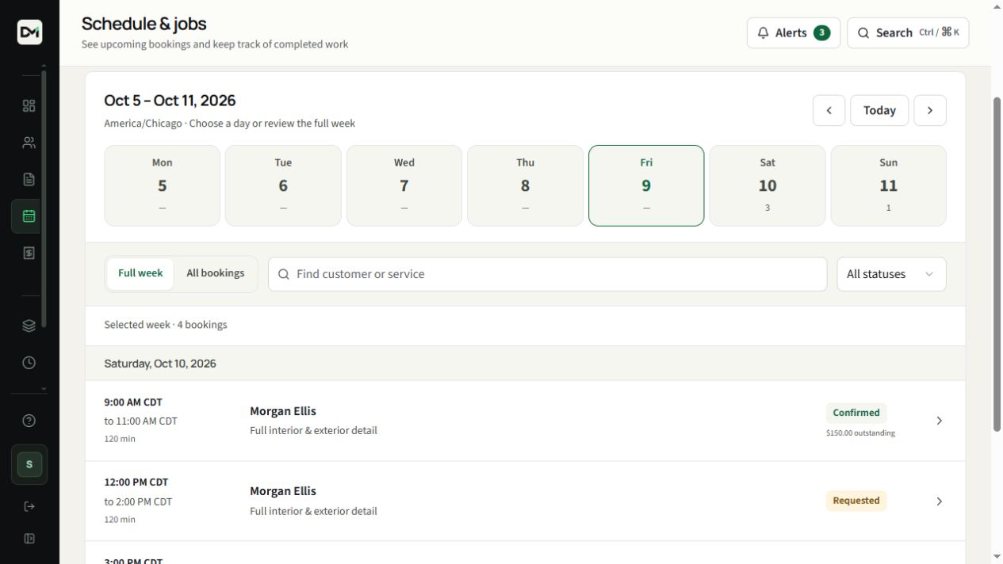Open the documents page icon in sidebar
1003x564 pixels.
[29, 179]
